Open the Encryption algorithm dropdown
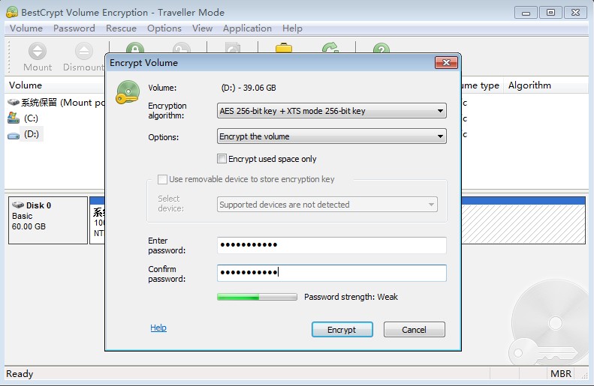 (x=331, y=111)
